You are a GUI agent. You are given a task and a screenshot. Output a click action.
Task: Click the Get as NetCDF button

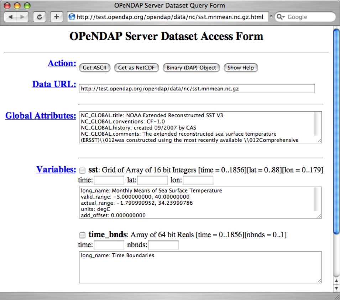pos(136,68)
